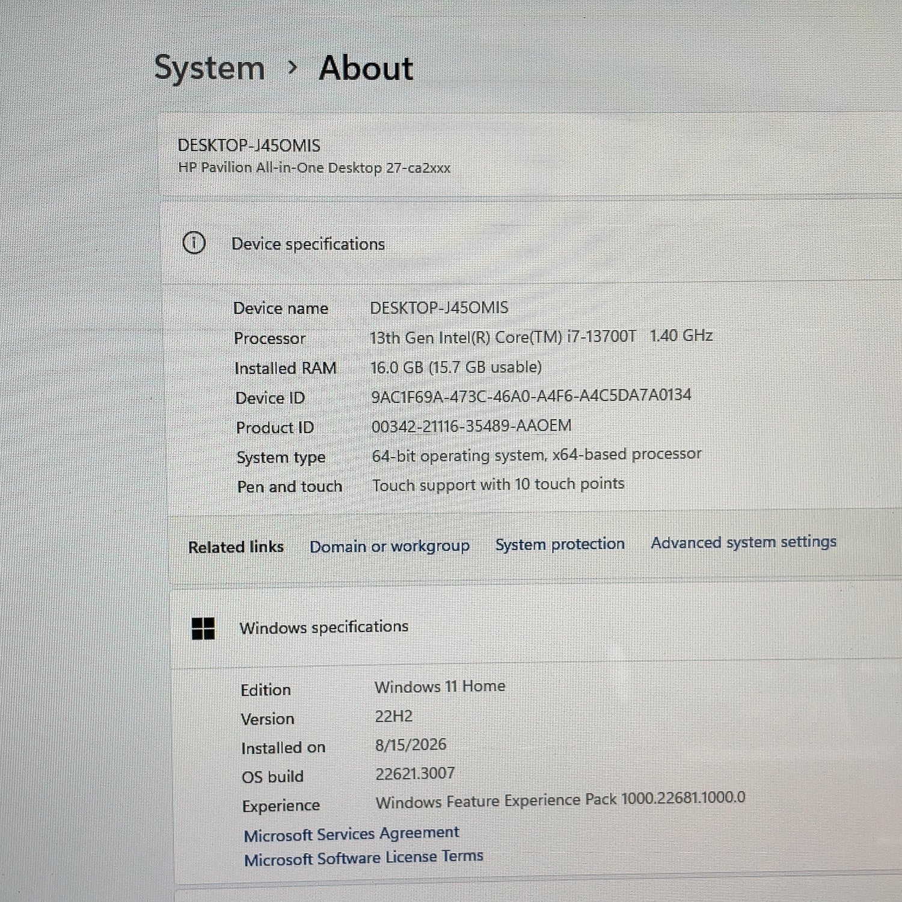Open the System protection link
This screenshot has height=902, width=902.
click(x=560, y=544)
